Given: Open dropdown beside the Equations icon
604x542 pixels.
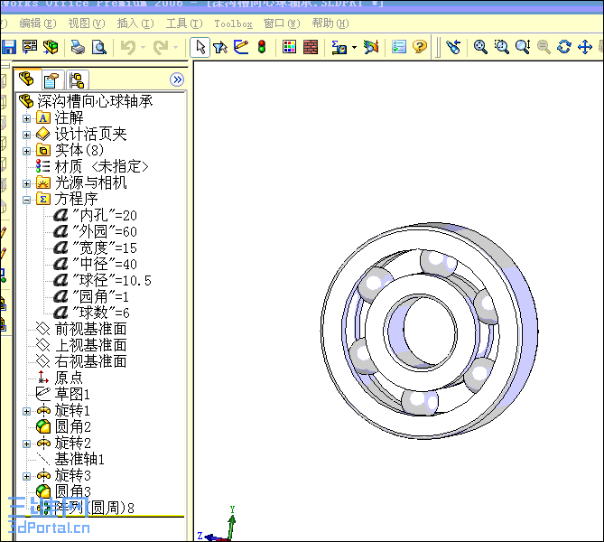Looking at the screenshot, I should [355, 47].
